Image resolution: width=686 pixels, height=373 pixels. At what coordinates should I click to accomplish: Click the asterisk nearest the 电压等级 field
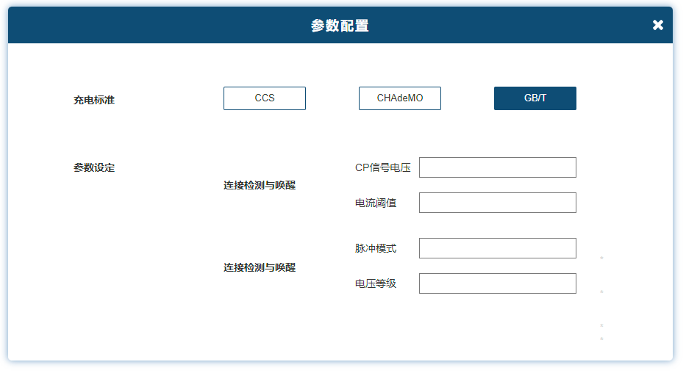[601, 292]
